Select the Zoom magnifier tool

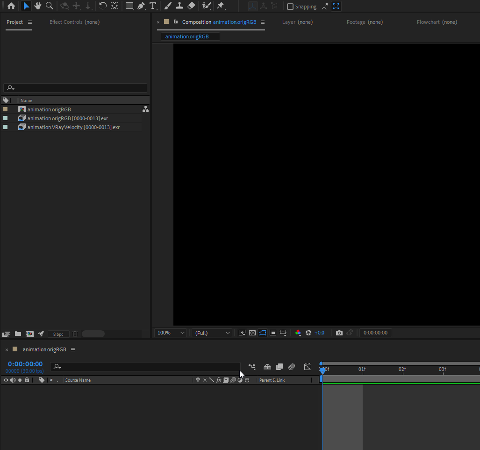tap(49, 6)
